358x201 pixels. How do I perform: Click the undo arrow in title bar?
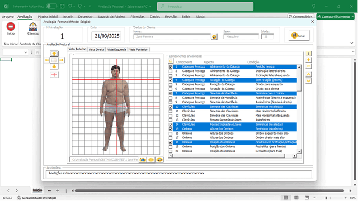[70, 6]
